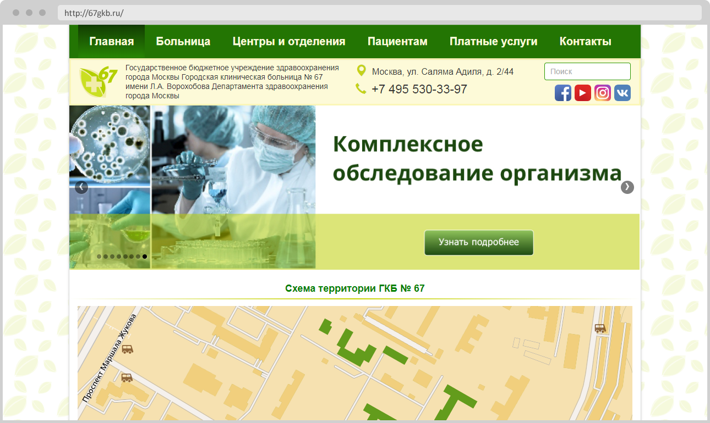Click the phone number +7 495 530-33-97
710x423 pixels.
click(x=419, y=89)
